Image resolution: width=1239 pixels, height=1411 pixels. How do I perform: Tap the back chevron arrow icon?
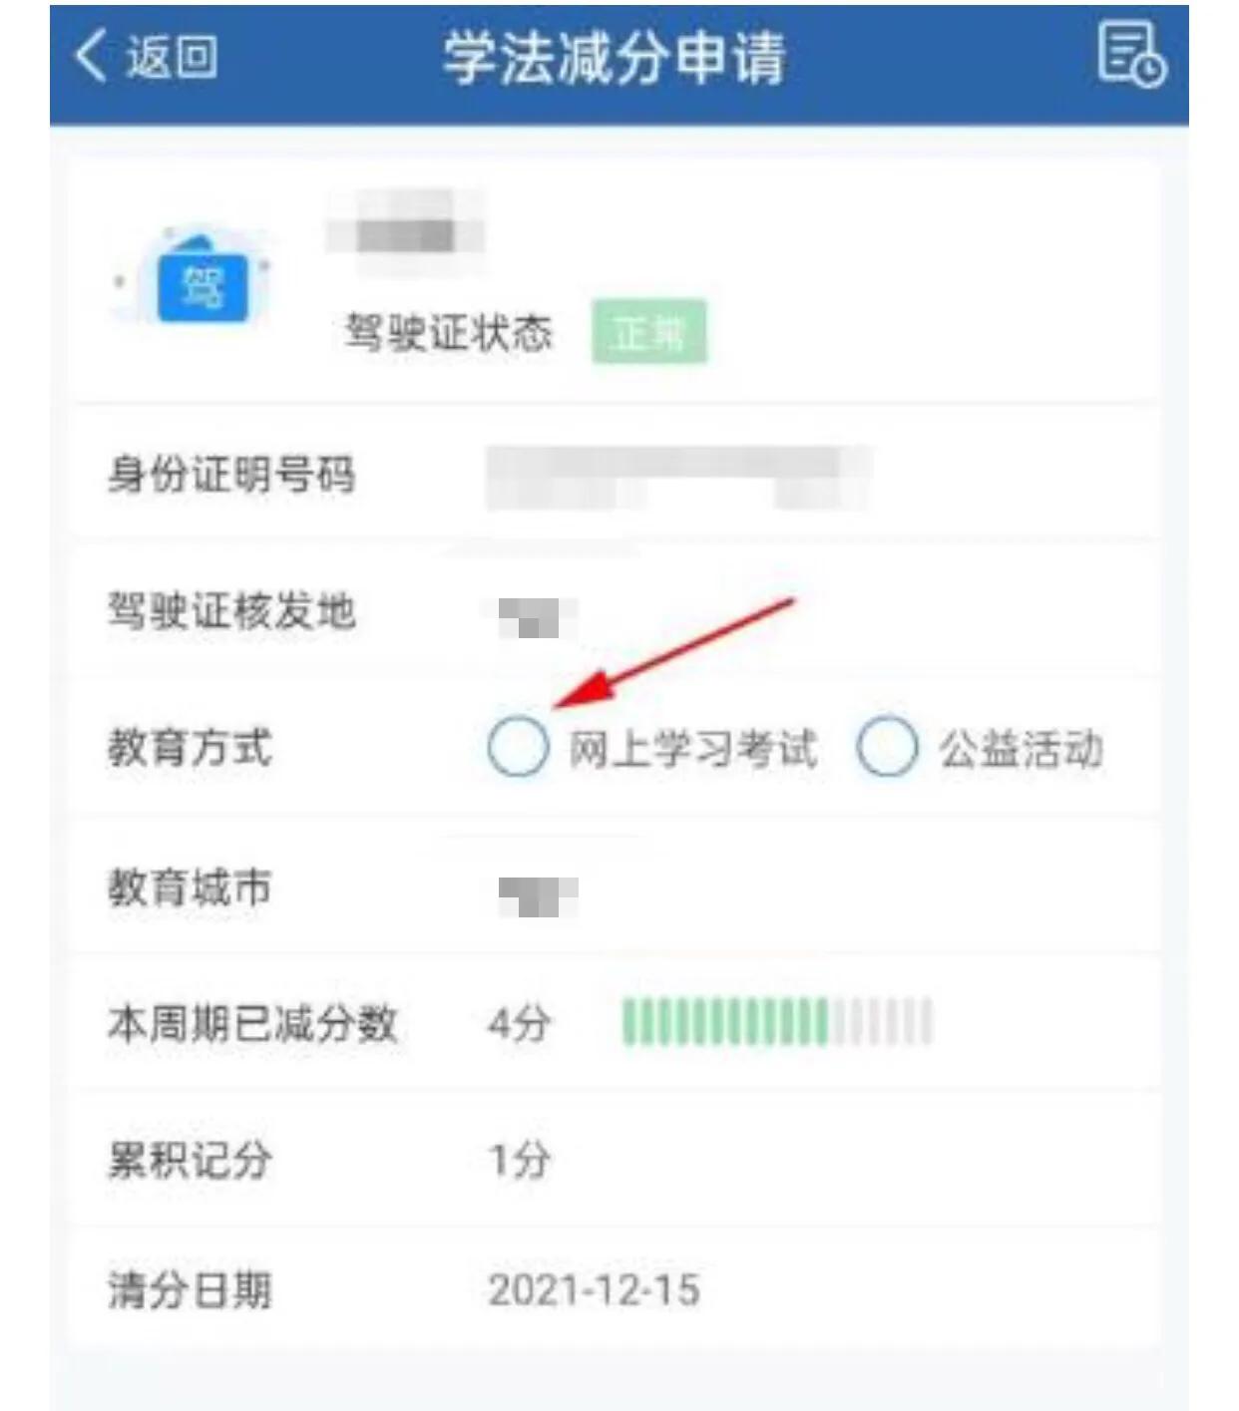[90, 55]
